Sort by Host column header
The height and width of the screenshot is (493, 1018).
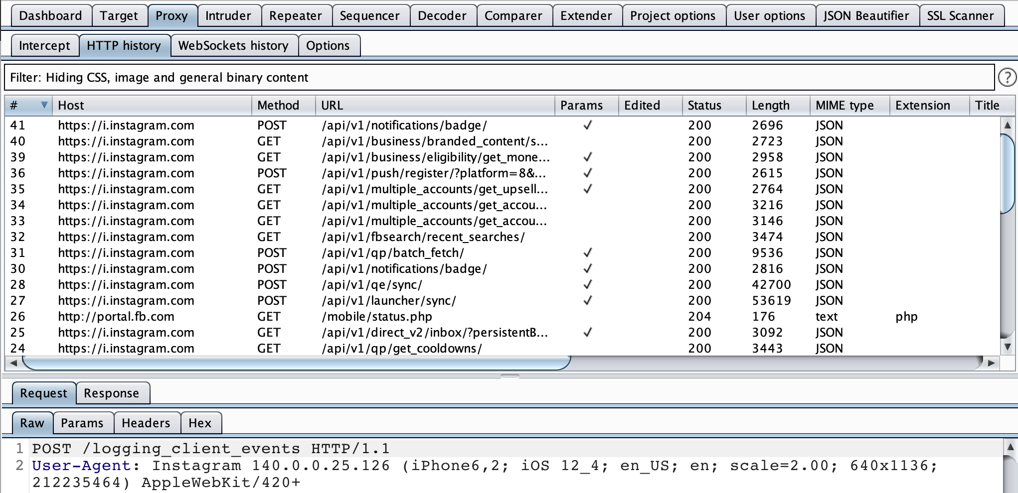click(152, 105)
